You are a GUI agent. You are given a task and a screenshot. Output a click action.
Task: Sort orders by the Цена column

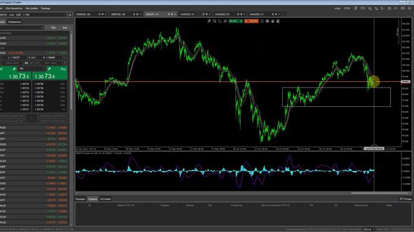coord(389,205)
